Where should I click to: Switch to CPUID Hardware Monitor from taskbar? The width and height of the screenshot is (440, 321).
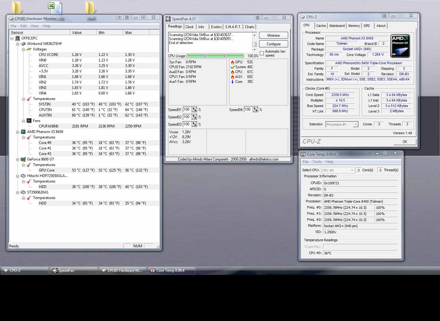[123, 271]
